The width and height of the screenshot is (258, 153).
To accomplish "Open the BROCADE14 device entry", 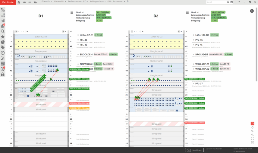I will click(86, 54).
